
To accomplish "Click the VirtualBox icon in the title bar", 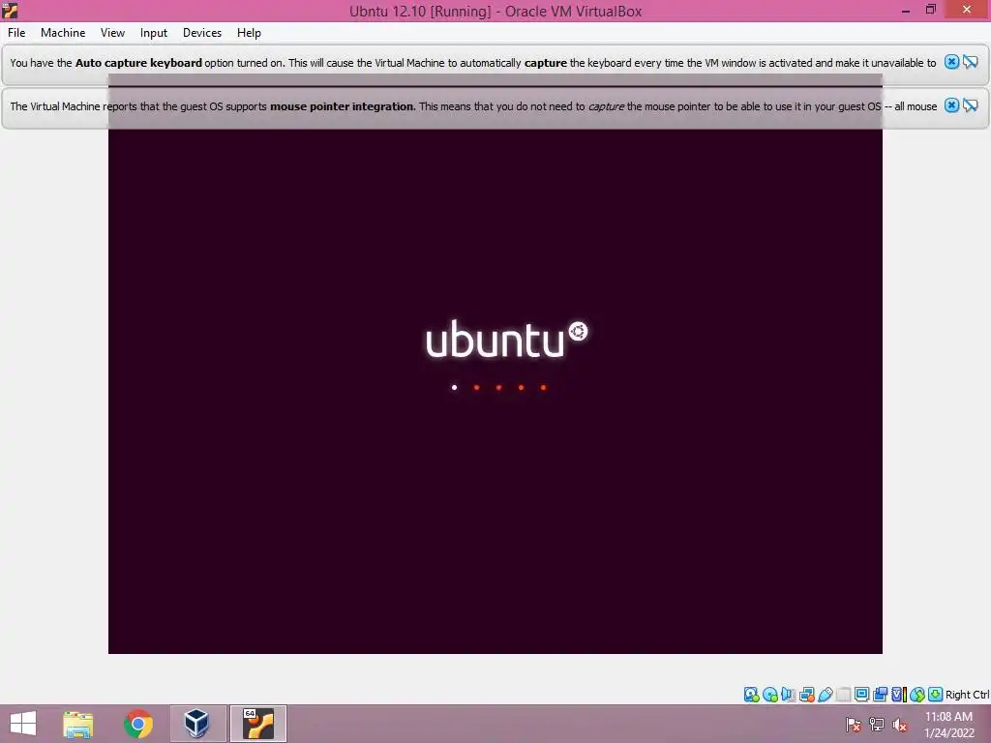I will [10, 10].
